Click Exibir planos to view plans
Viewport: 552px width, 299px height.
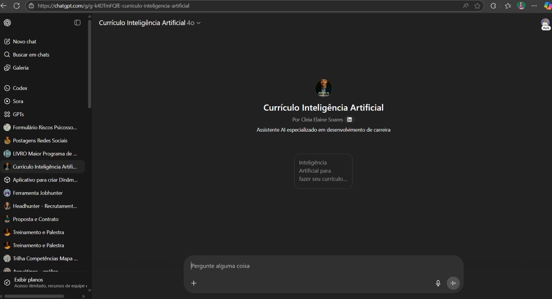pyautogui.click(x=44, y=282)
